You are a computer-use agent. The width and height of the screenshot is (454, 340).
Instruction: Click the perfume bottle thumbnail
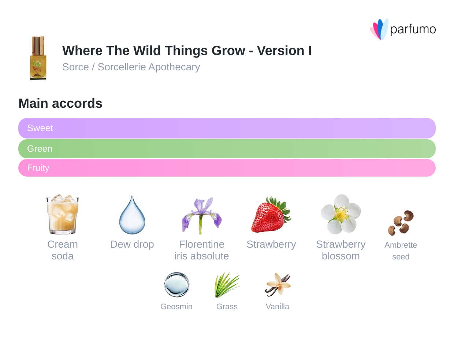[x=38, y=58]
